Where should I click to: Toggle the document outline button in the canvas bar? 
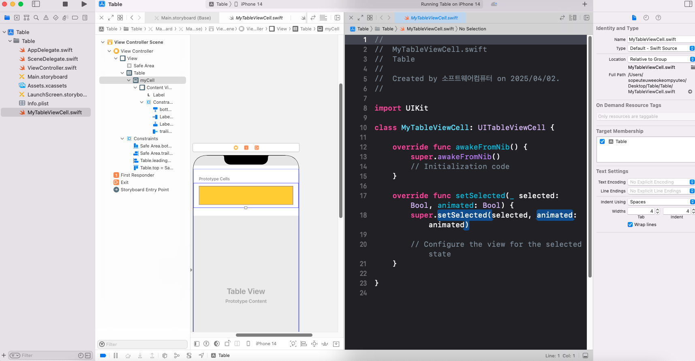[x=197, y=344]
